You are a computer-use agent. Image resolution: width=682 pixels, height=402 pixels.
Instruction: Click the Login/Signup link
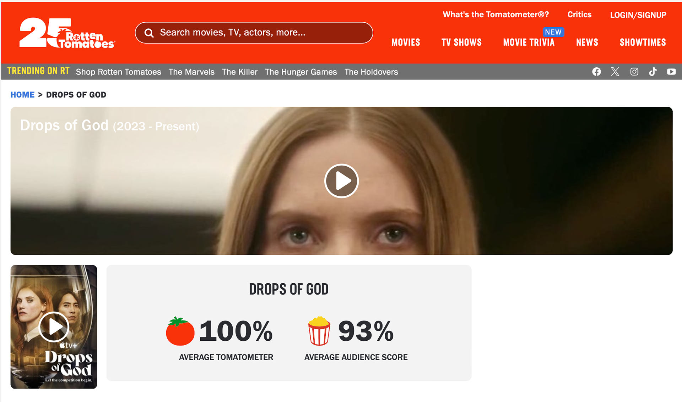point(638,15)
